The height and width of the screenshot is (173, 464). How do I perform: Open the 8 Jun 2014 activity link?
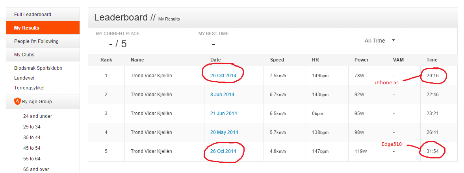click(x=222, y=95)
